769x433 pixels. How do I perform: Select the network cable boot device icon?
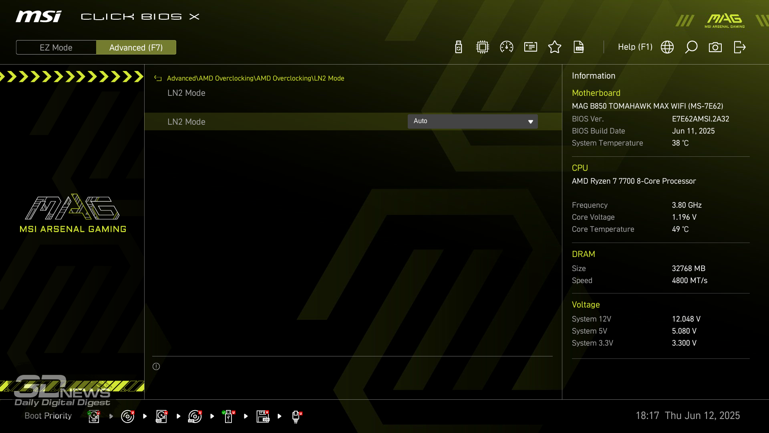pos(296,417)
